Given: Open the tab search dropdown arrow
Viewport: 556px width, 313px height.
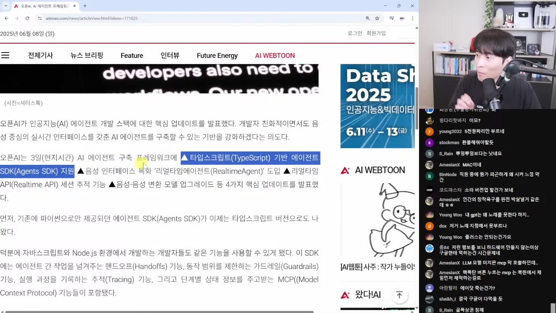Looking at the screenshot, I should 5,6.
